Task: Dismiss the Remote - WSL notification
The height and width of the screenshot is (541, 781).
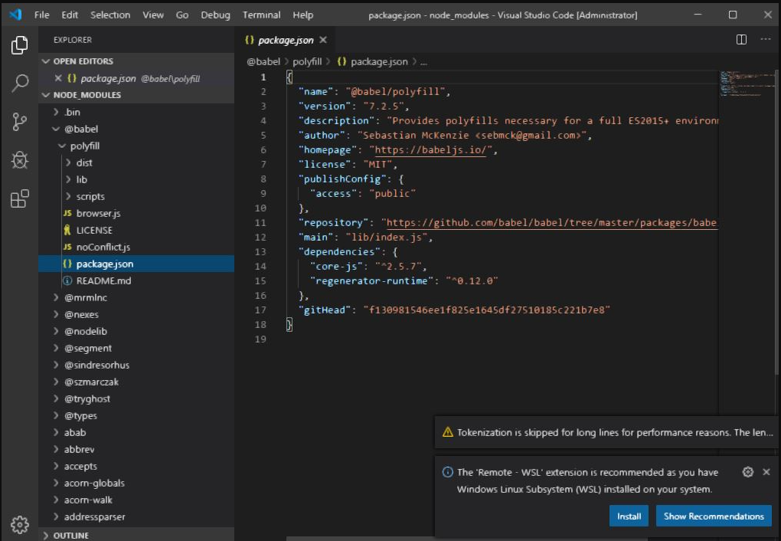Action: click(766, 472)
